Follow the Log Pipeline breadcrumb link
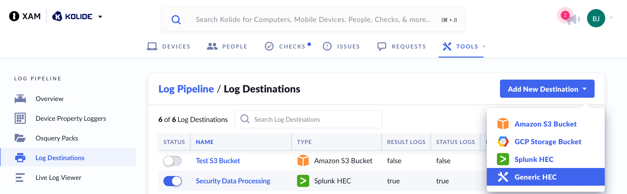627x194 pixels. point(186,89)
